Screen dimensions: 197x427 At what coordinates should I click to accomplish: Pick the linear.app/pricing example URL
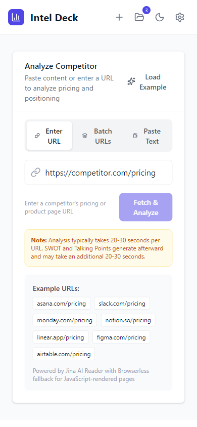point(61,337)
